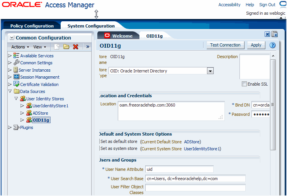Click the New item icon in toolbar

57,47
